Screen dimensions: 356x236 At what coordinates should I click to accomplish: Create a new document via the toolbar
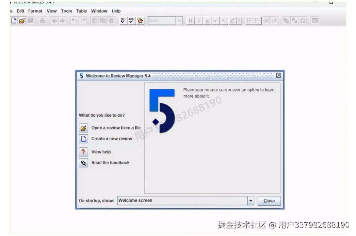14,20
